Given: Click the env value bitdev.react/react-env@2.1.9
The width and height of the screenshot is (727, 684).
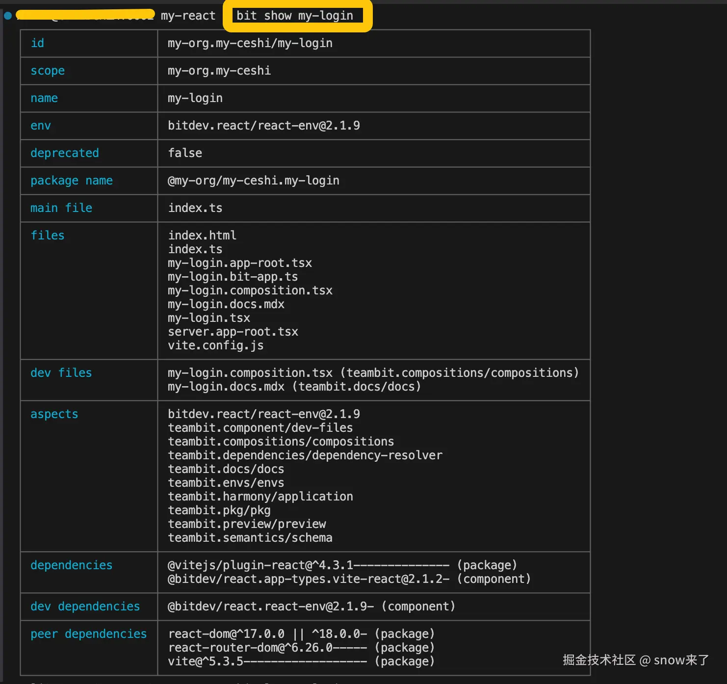Looking at the screenshot, I should 263,126.
